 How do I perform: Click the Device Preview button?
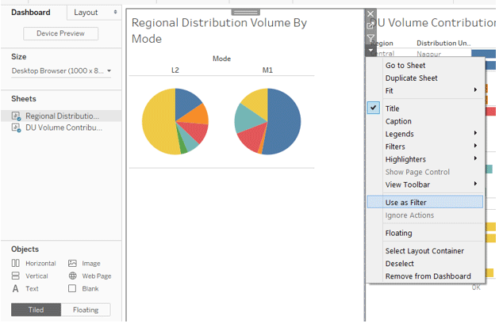pos(61,33)
